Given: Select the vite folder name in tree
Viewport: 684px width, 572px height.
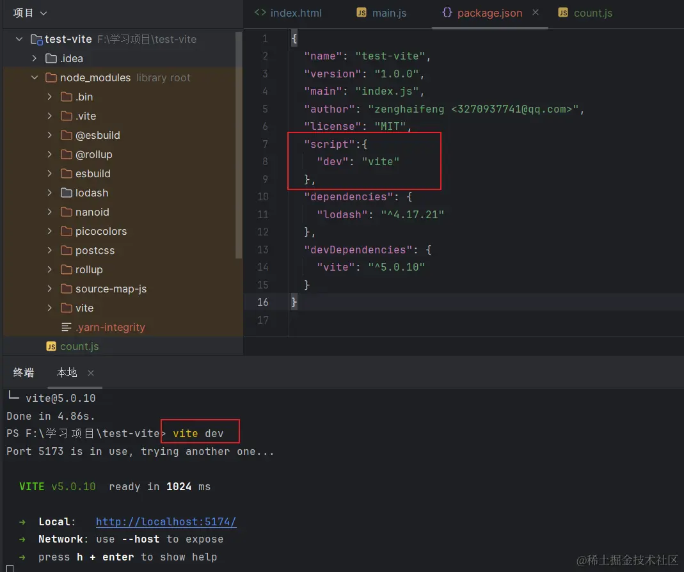Looking at the screenshot, I should point(84,308).
